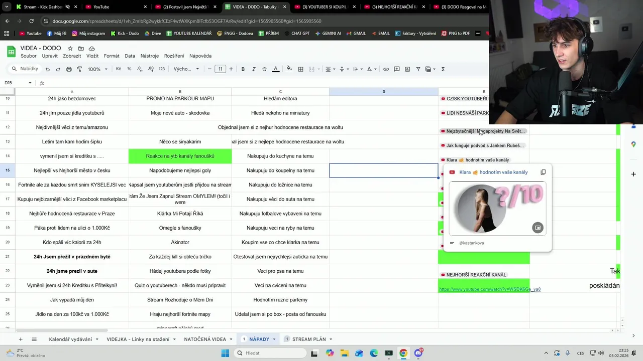Open the fill color picker
The width and height of the screenshot is (643, 361).
(289, 69)
